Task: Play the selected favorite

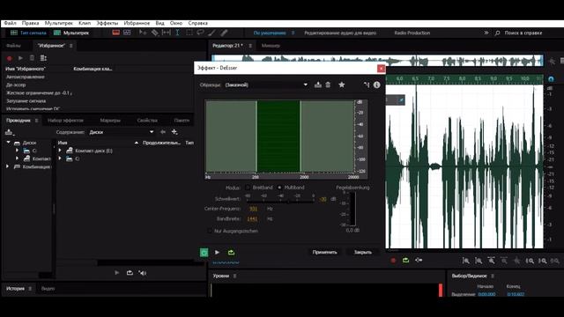Action: tap(20, 58)
